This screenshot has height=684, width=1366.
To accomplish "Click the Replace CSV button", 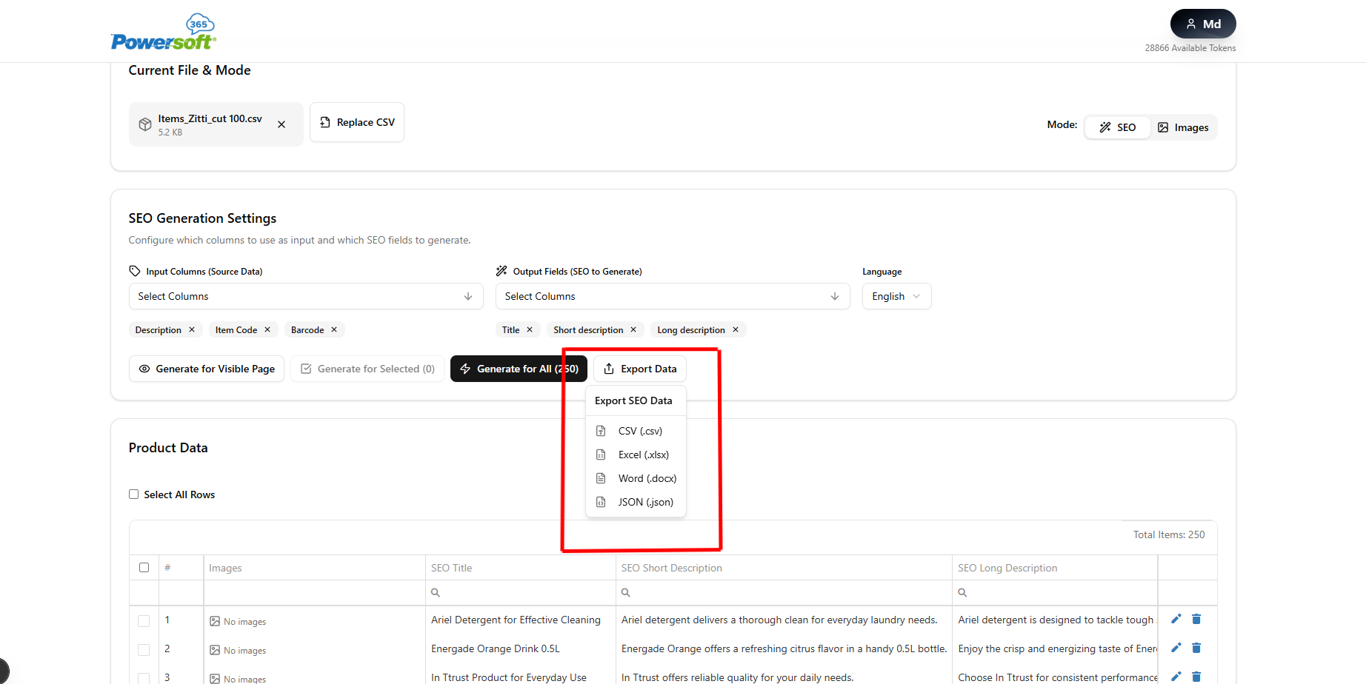I will 356,122.
